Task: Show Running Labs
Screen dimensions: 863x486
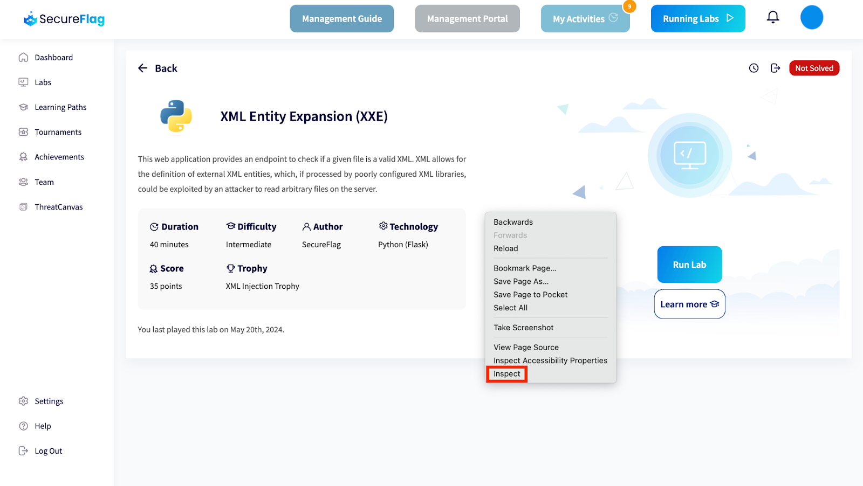Action: pos(698,19)
